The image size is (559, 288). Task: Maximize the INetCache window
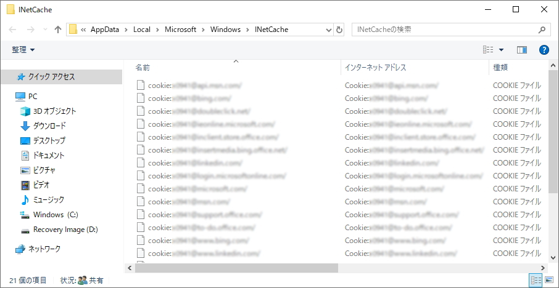[x=516, y=10]
